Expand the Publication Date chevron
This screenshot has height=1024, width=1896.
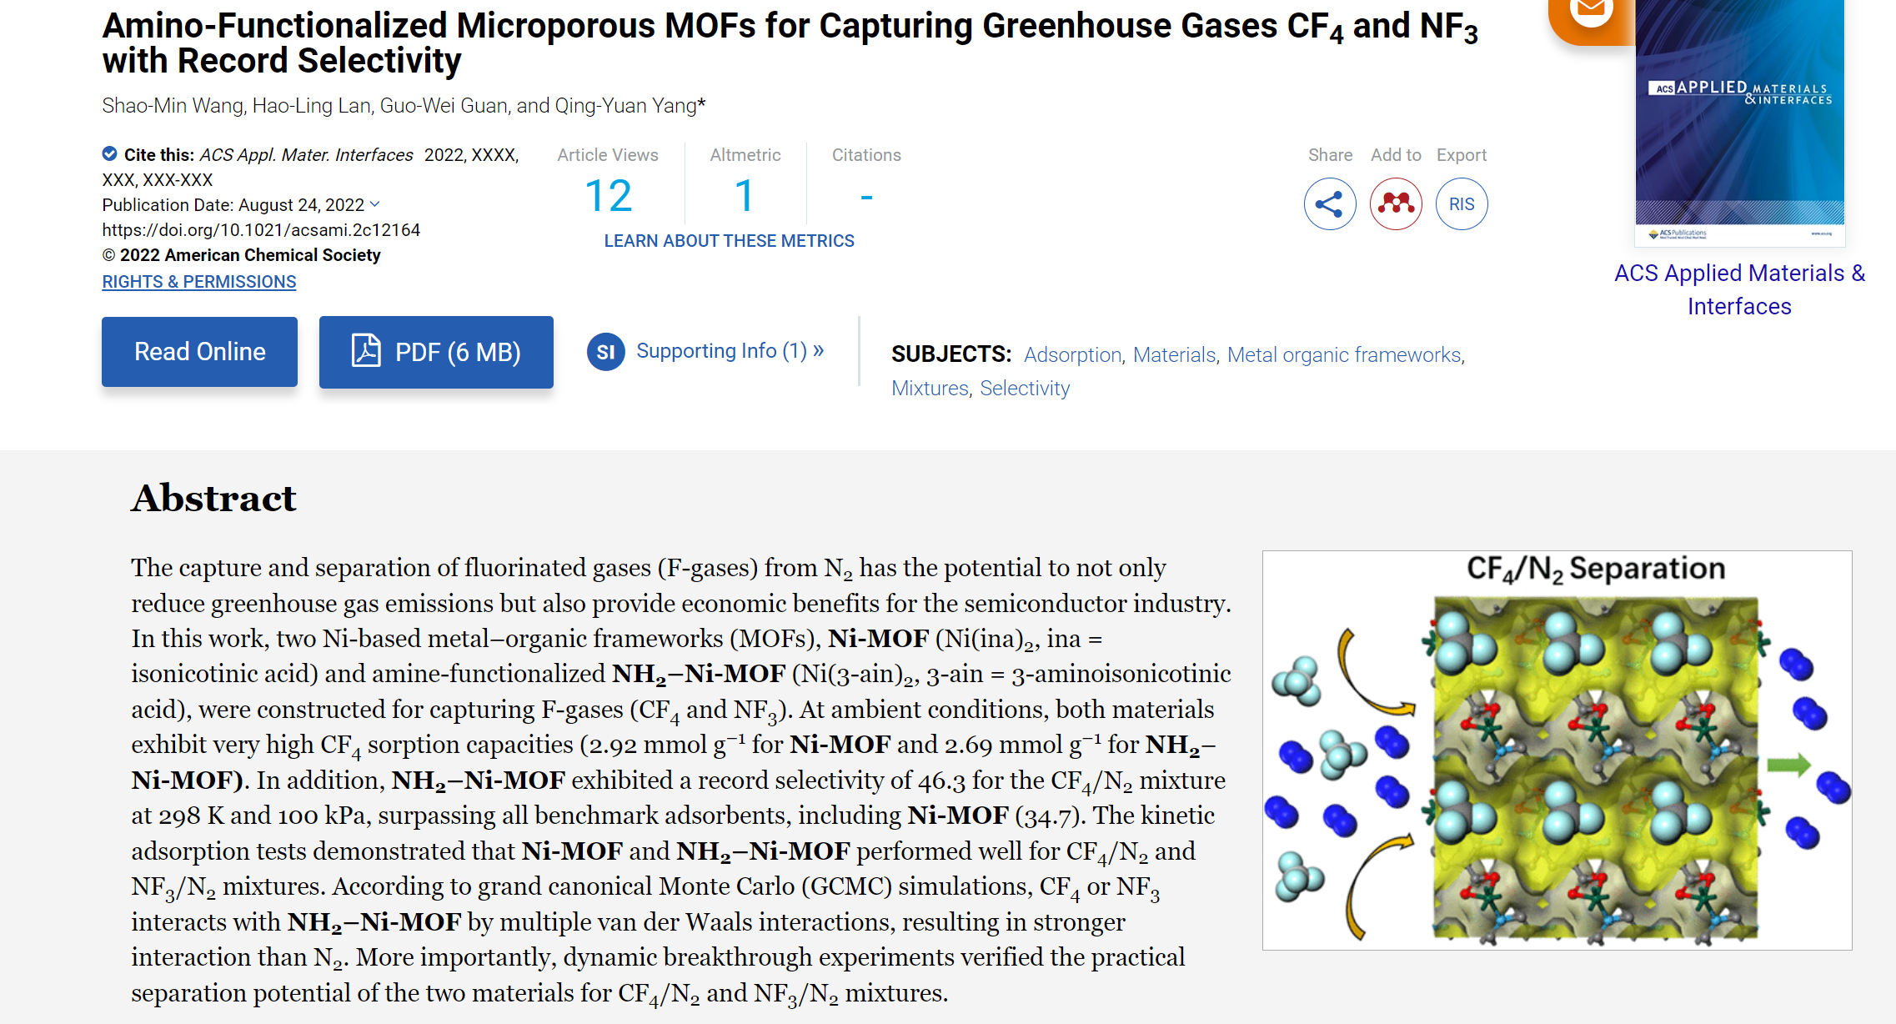click(375, 204)
